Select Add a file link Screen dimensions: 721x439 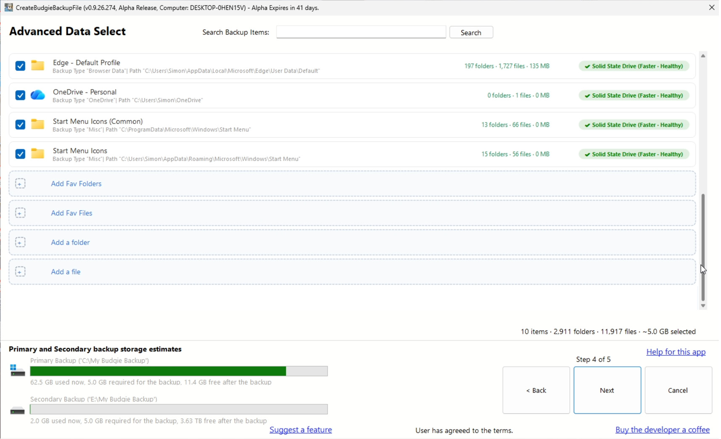tap(66, 272)
